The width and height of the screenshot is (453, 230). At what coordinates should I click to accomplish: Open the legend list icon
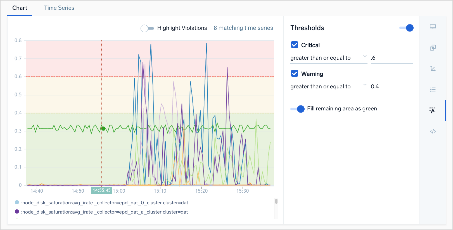point(433,89)
